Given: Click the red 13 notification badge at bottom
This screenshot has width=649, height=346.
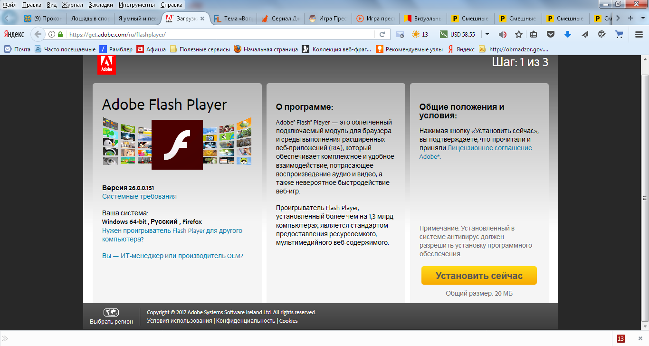Looking at the screenshot, I should point(620,338).
